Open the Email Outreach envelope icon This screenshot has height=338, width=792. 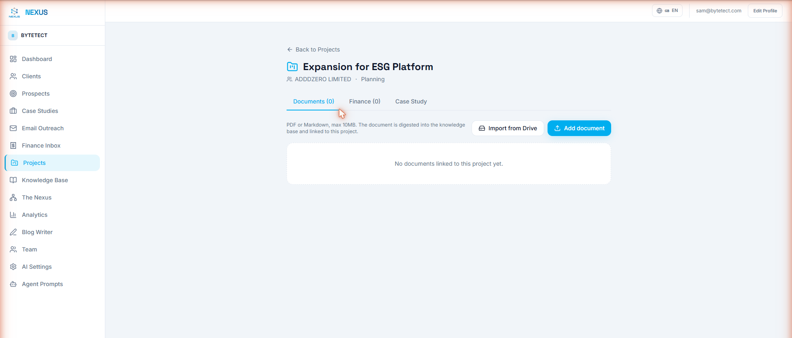coord(13,128)
